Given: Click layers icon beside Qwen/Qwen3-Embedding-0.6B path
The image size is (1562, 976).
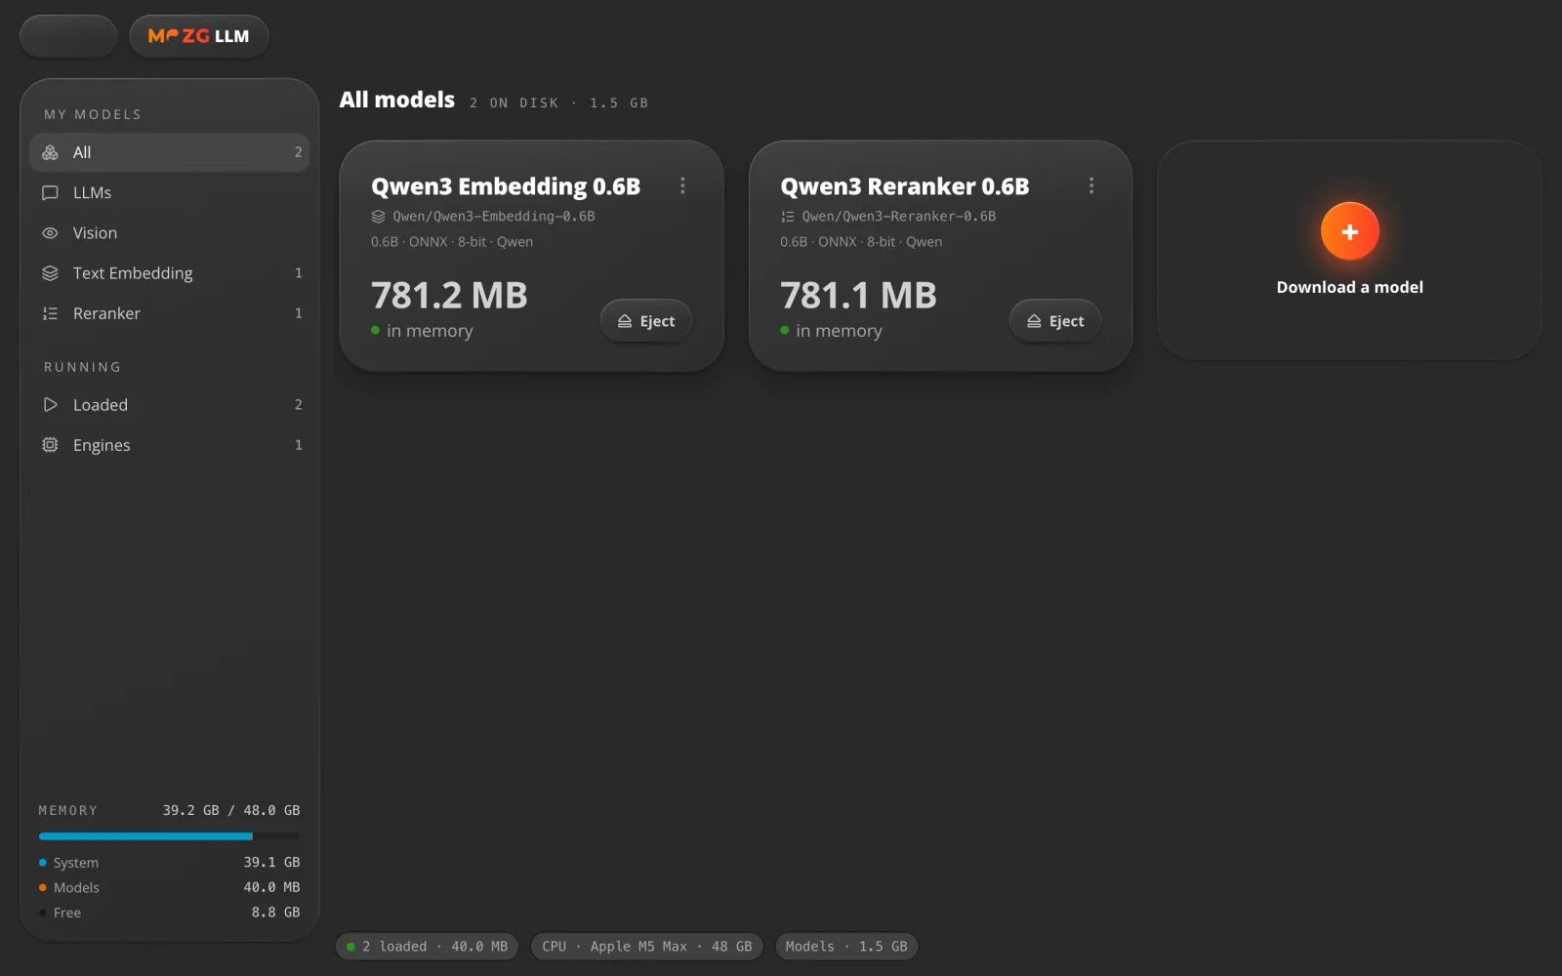Looking at the screenshot, I should coord(378,217).
